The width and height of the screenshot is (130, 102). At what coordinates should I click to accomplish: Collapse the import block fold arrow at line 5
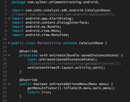pos(9,19)
